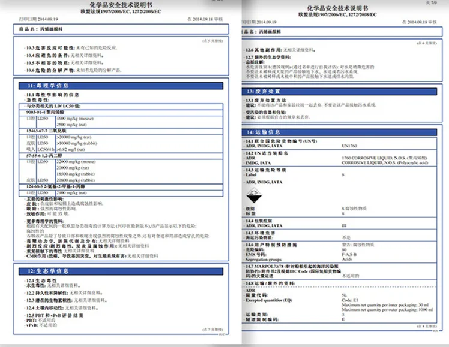
Task: Click the 'UN1760' value
Action: click(349, 146)
